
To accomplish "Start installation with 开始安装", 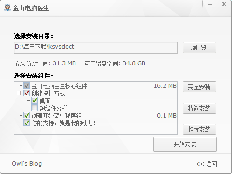I will [185, 144].
